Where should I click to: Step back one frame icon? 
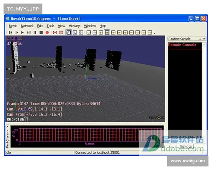pos(16,33)
